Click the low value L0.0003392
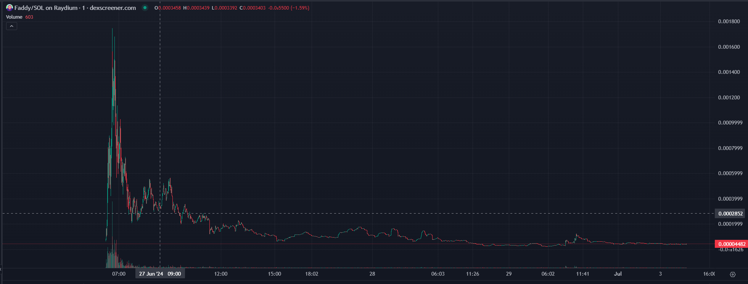Image resolution: width=748 pixels, height=284 pixels. (x=224, y=8)
